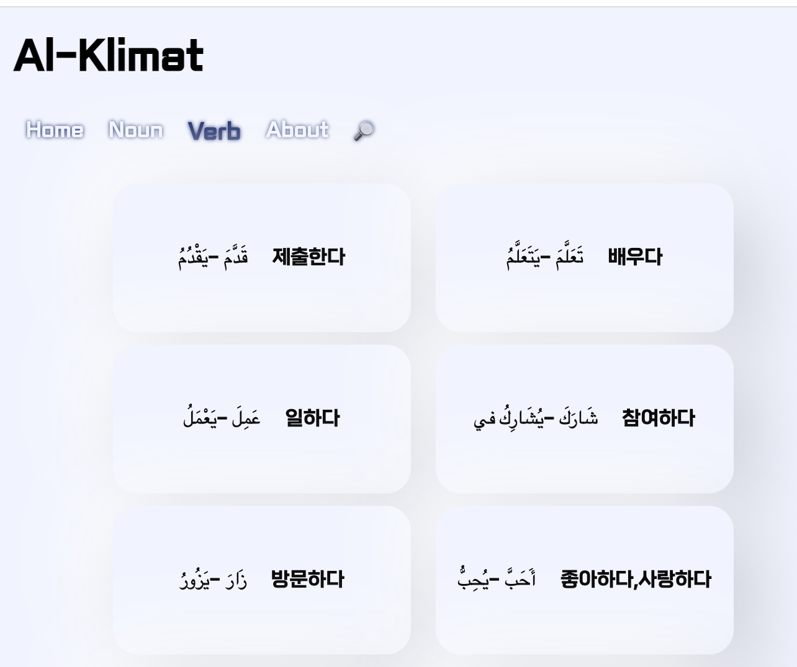
Task: Open the 일하다 verb card text
Action: pyautogui.click(x=312, y=418)
